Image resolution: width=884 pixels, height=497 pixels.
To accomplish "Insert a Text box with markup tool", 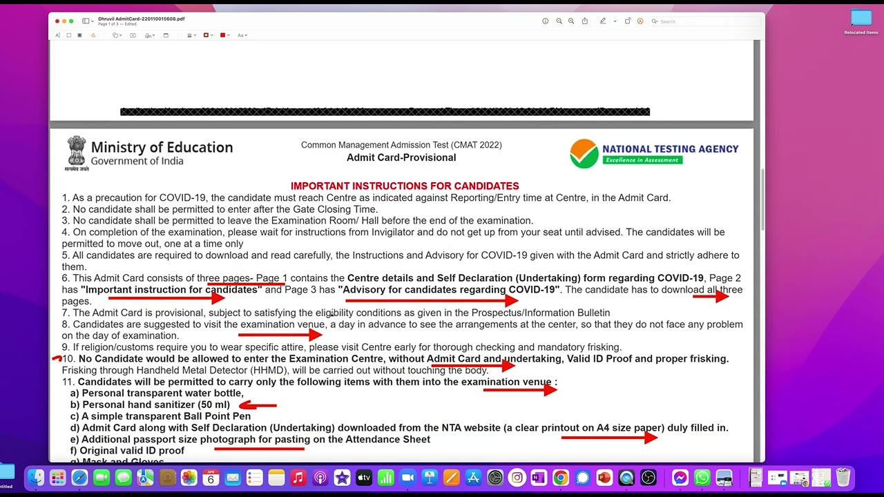I will point(133,35).
